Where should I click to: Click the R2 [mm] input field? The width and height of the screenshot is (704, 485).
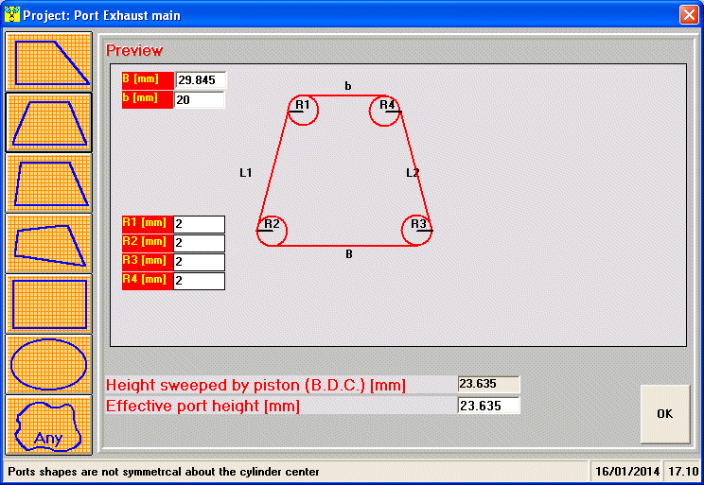point(199,243)
